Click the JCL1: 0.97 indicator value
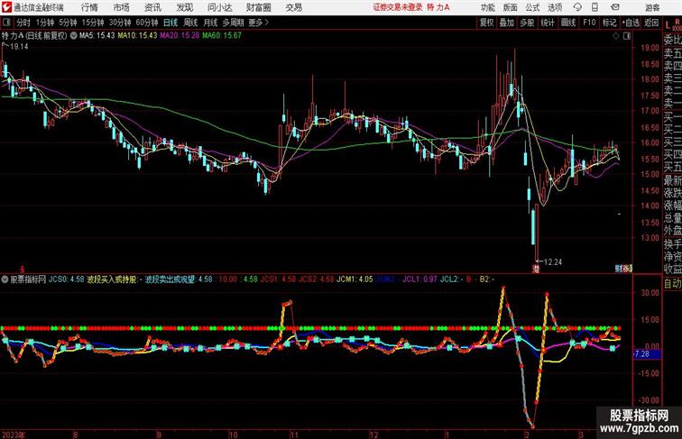Image resolution: width=682 pixels, height=439 pixels. pyautogui.click(x=419, y=279)
